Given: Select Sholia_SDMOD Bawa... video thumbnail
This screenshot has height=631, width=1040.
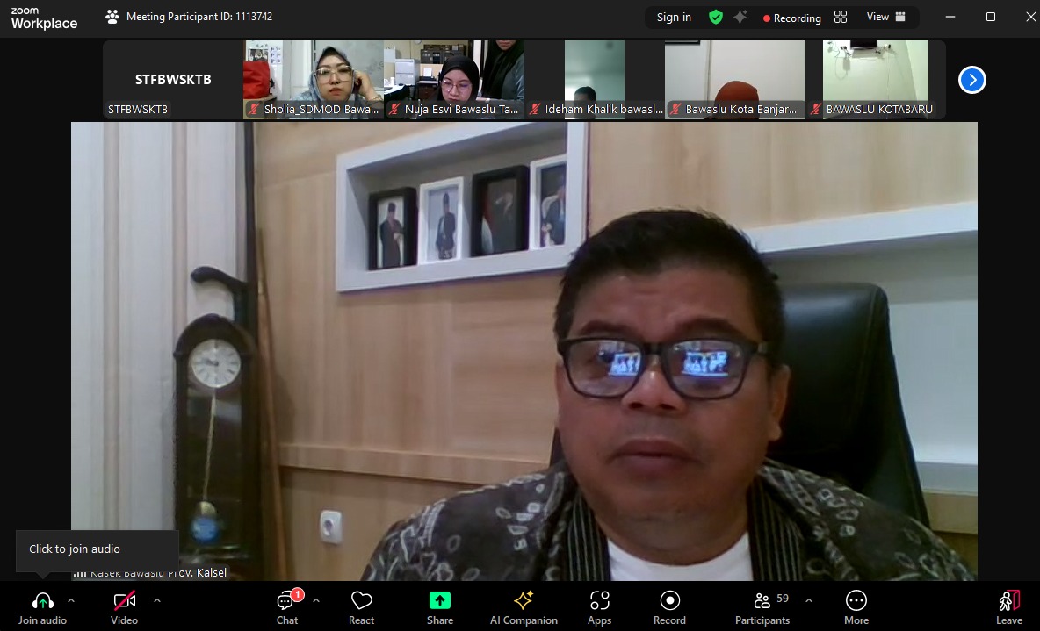Looking at the screenshot, I should (314, 80).
